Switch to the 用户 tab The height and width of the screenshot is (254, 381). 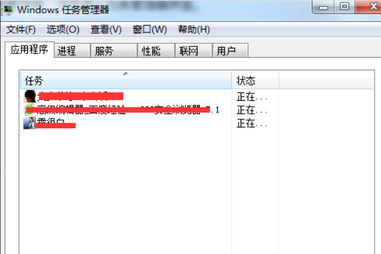(231, 51)
